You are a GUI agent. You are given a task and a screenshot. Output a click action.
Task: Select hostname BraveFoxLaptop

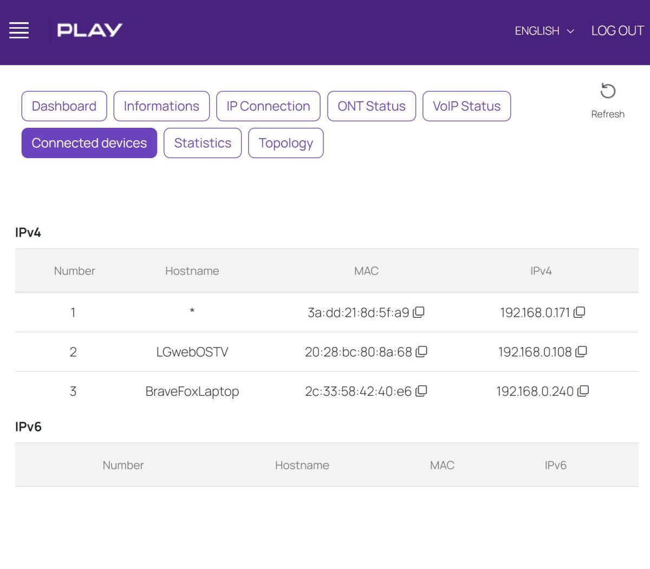pos(192,391)
